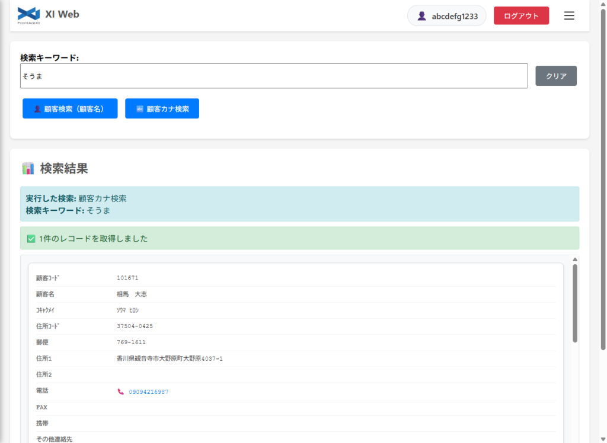Click the main page vertical scrollbar
The image size is (607, 443).
pyautogui.click(x=603, y=178)
